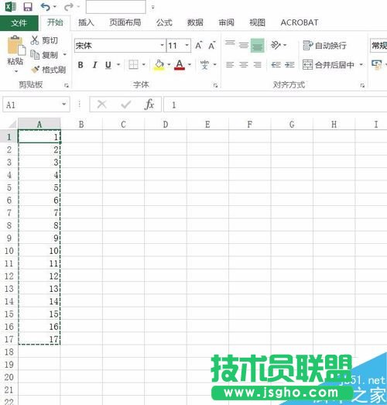Switch to the 审阅 Review tab
Screen dimensions: 387x405
(226, 22)
